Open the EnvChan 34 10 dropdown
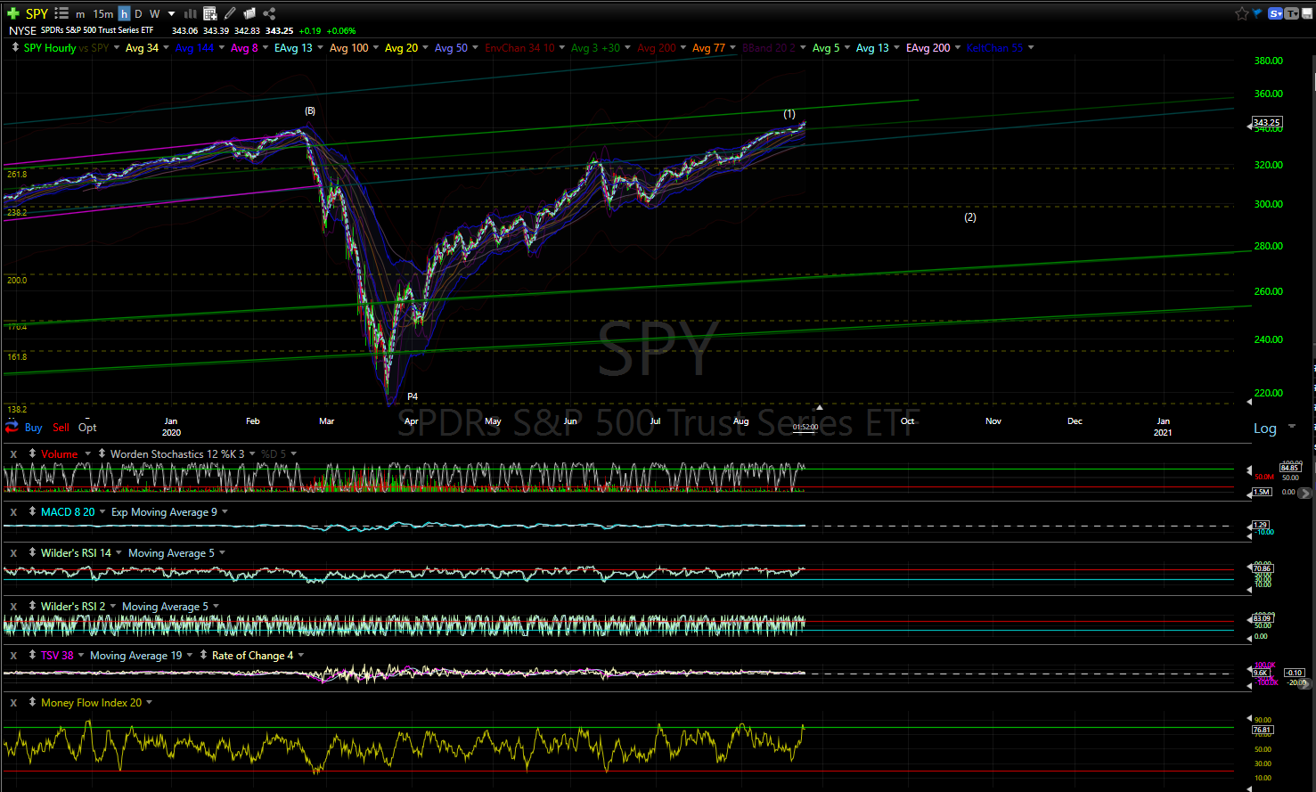1316x792 pixels. point(562,48)
